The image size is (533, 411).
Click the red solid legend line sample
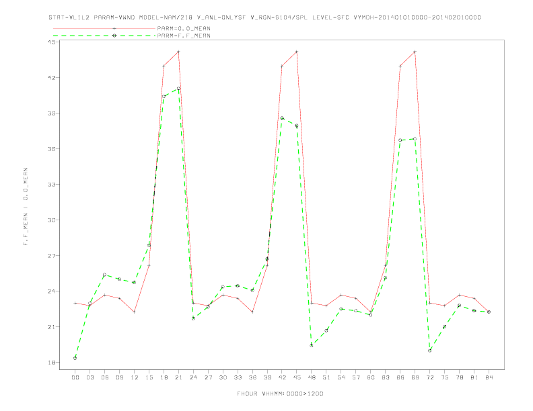point(104,28)
